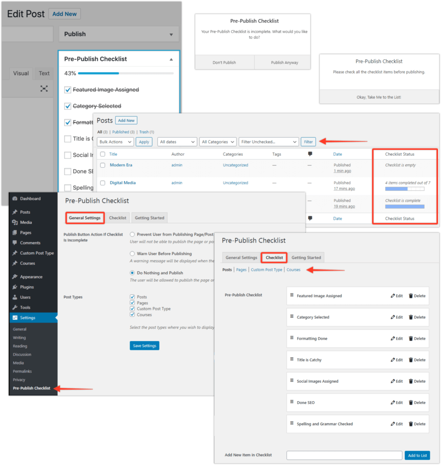
Task: Click Apply button next to Bulk Actions
Action: (144, 142)
